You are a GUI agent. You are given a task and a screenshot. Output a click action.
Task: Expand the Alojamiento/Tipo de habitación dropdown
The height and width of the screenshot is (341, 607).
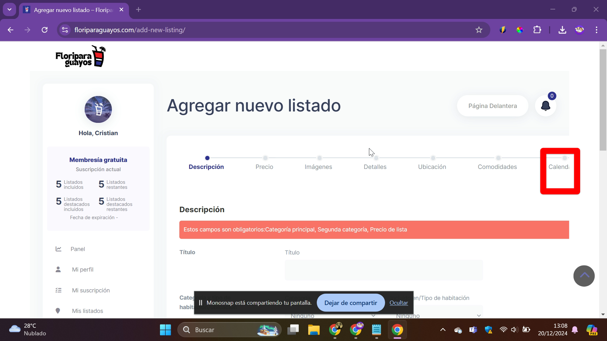click(437, 315)
